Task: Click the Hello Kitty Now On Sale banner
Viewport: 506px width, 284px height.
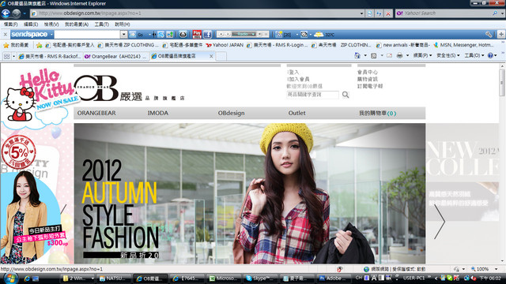Action: 40,98
